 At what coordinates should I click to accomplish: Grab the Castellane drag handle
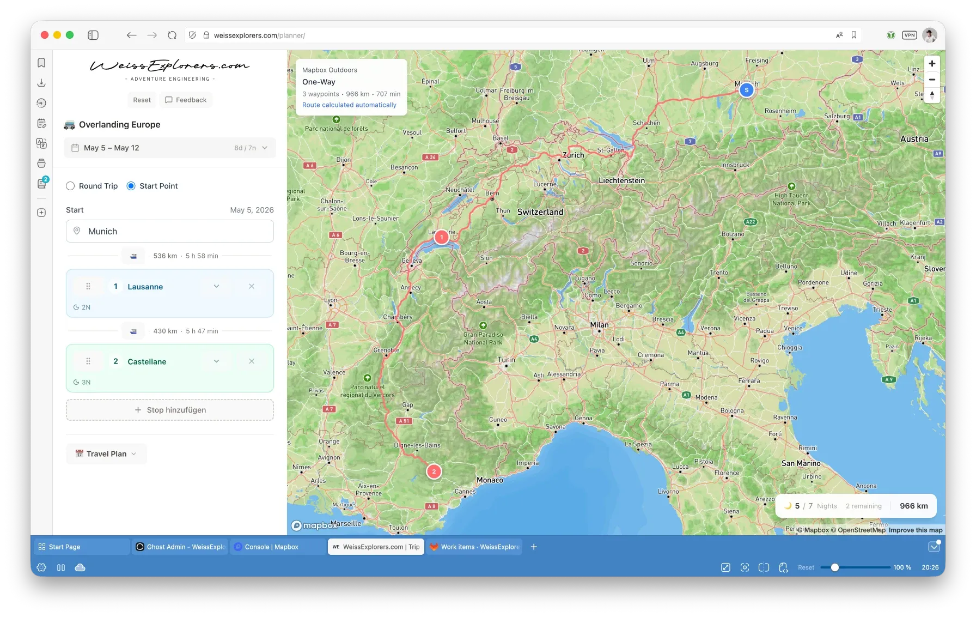tap(88, 361)
